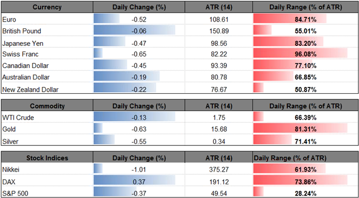Select the Silver ATR value 0.34
Image resolution: width=359 pixels, height=198 pixels.
[x=219, y=141]
